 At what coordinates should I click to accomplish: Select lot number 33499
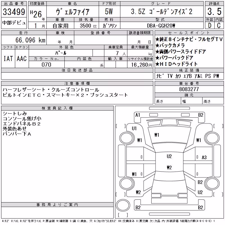(x=14, y=12)
